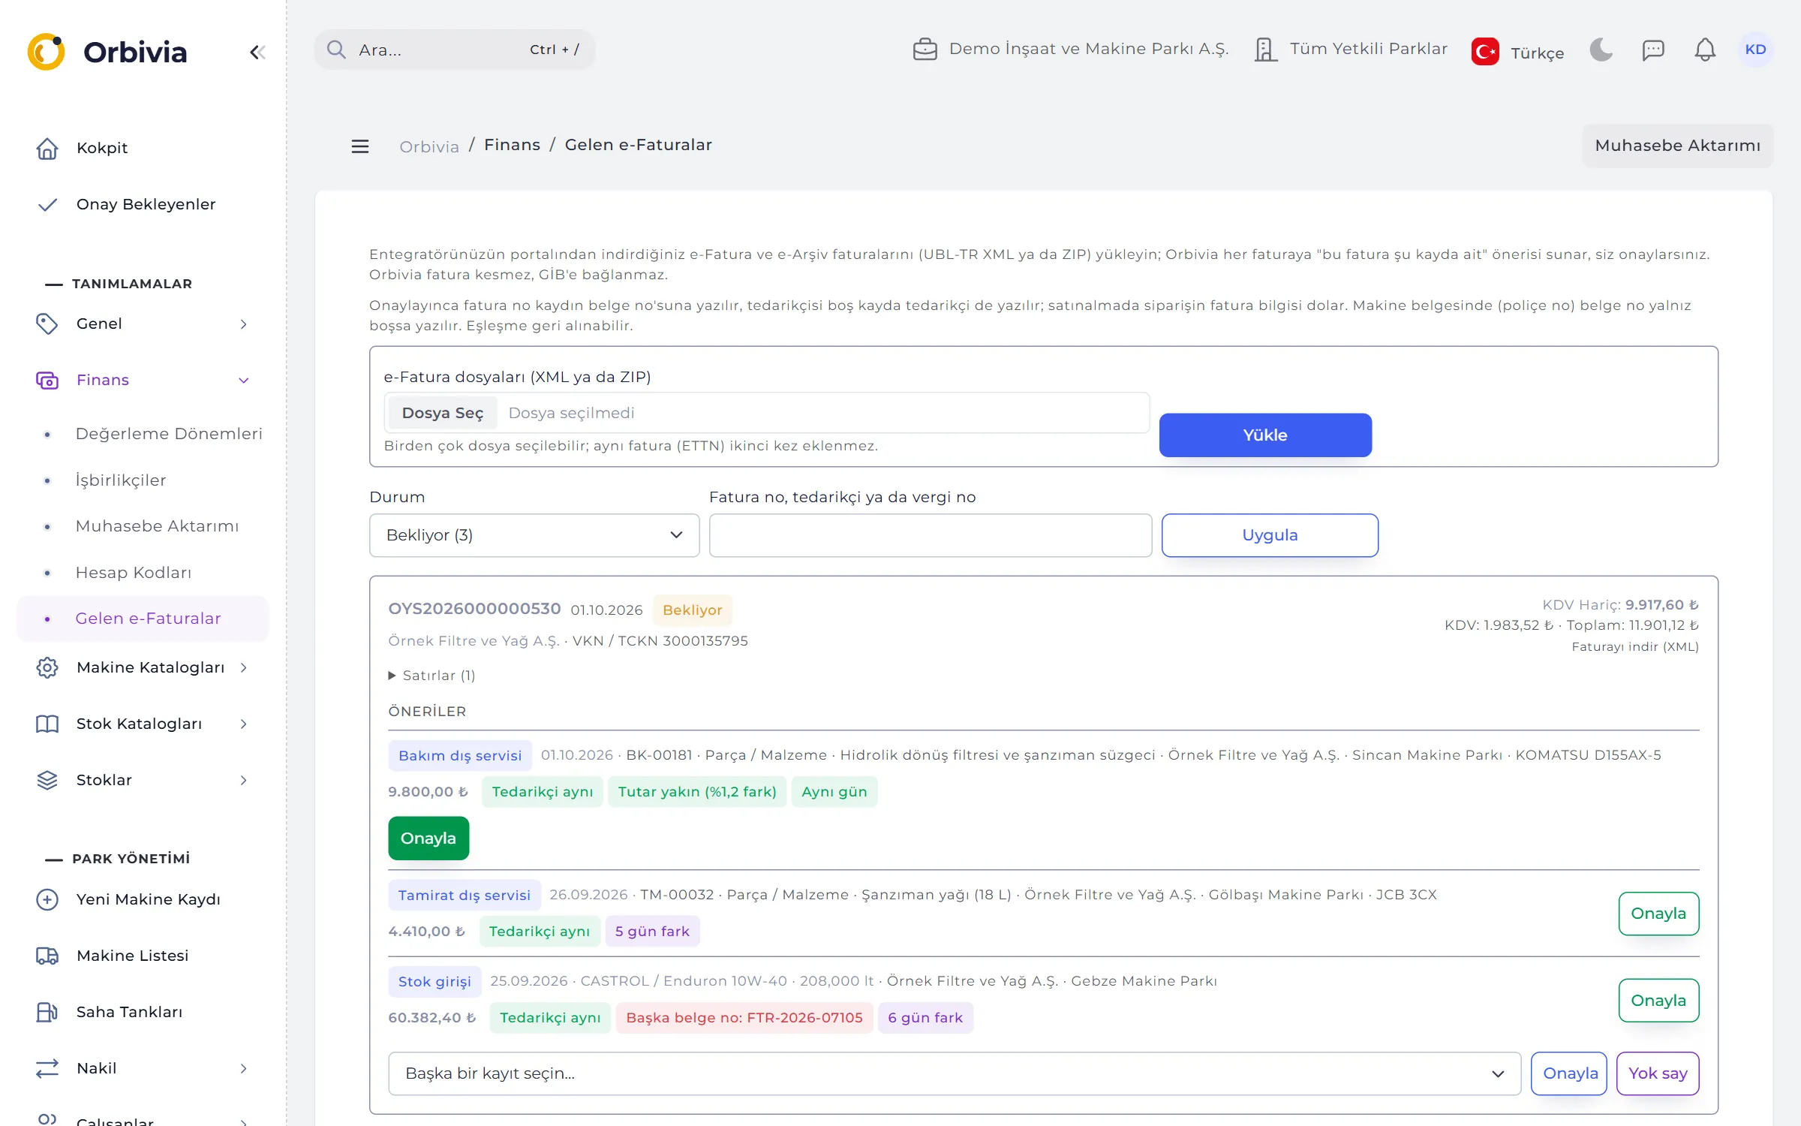Image resolution: width=1801 pixels, height=1126 pixels.
Task: Open Kokpit home page
Action: 143,148
